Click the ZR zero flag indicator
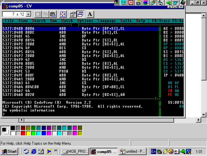Image resolution: width=207 pixels, height=156 pixels. [x=170, y=91]
